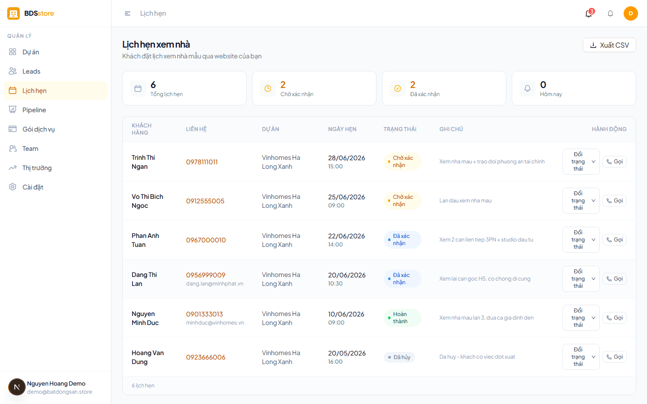Screen dimensions: 647x404
Task: Open Đổi trạng thái dropdown for Dang Thi Lan
Action: [581, 279]
